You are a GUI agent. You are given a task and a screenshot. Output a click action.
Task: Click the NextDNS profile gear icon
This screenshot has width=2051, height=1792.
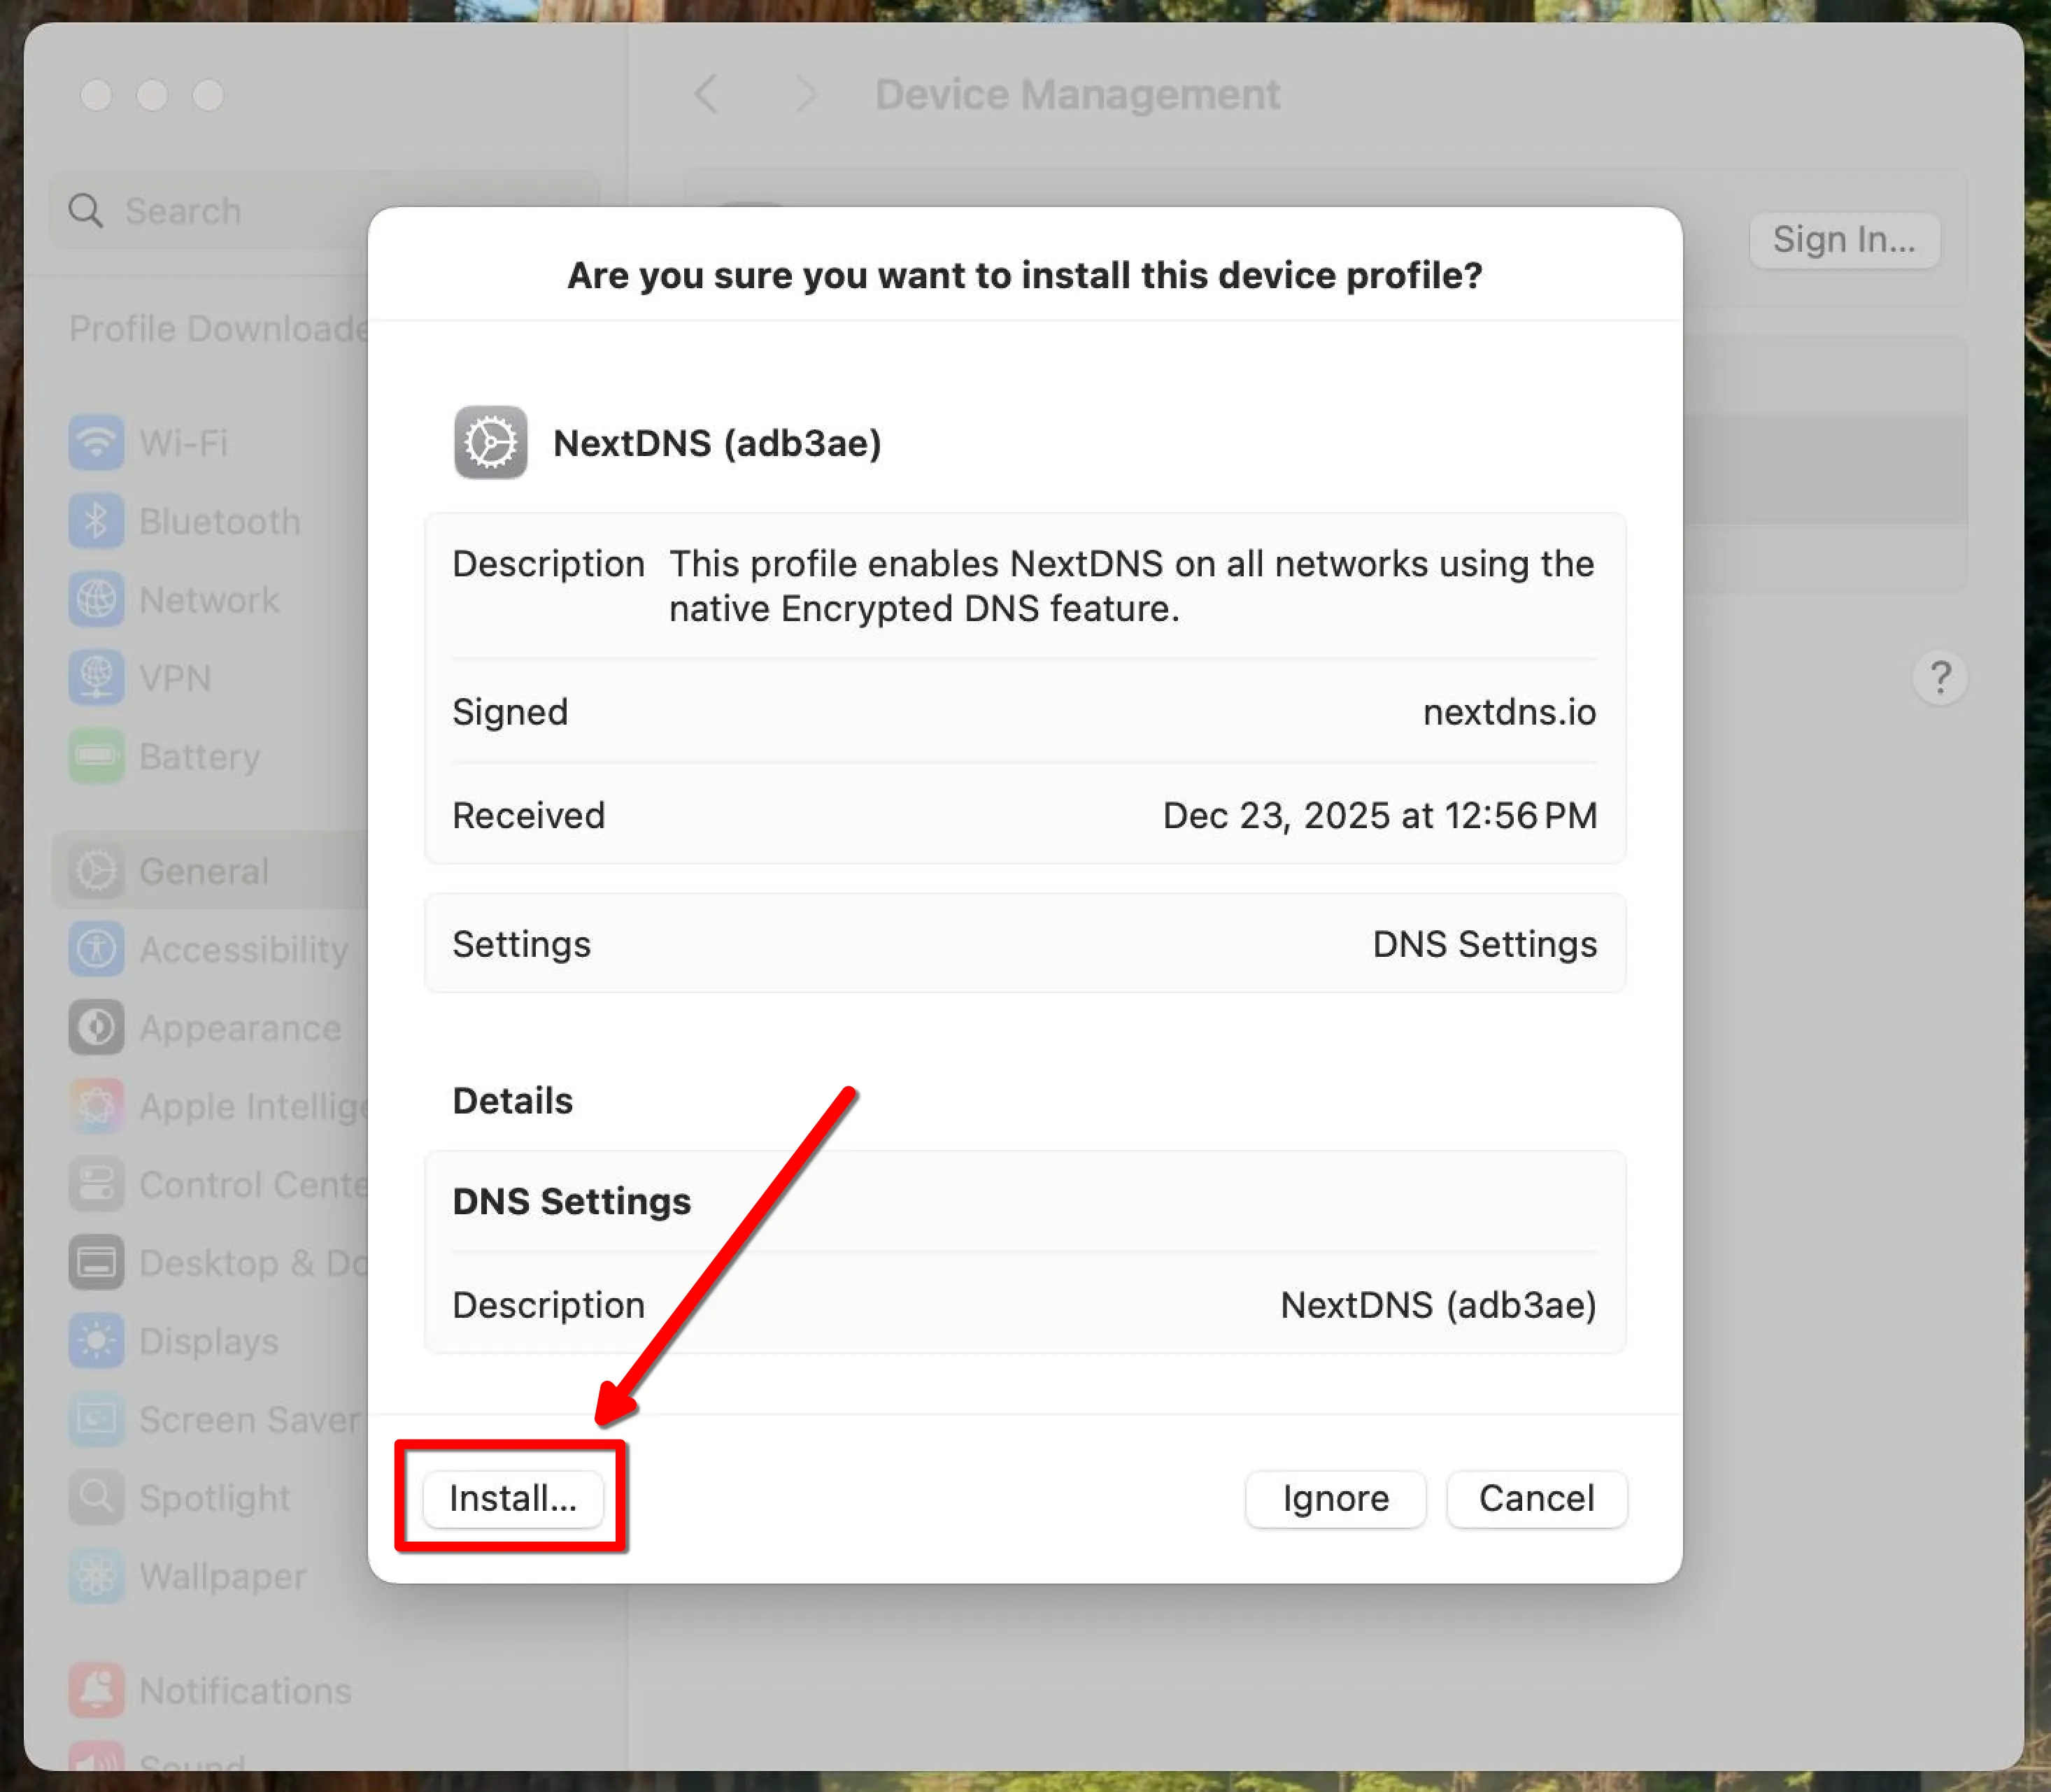pyautogui.click(x=490, y=442)
